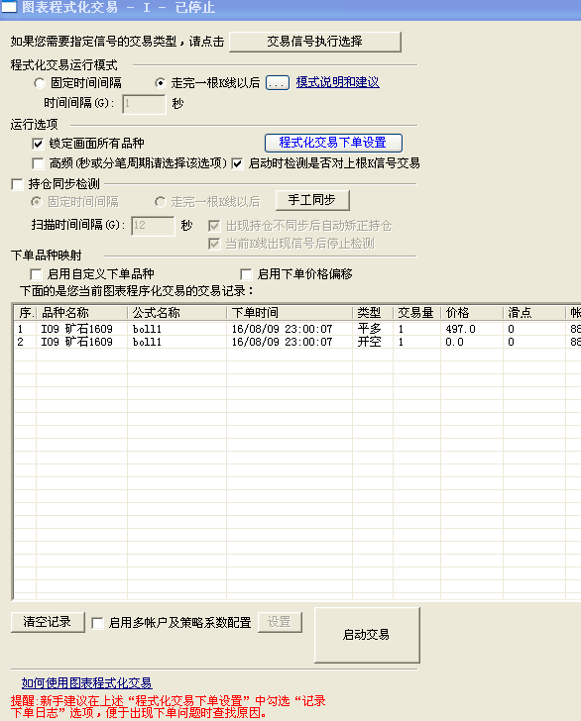
Task: Click the window icon in title bar
Action: [9, 7]
